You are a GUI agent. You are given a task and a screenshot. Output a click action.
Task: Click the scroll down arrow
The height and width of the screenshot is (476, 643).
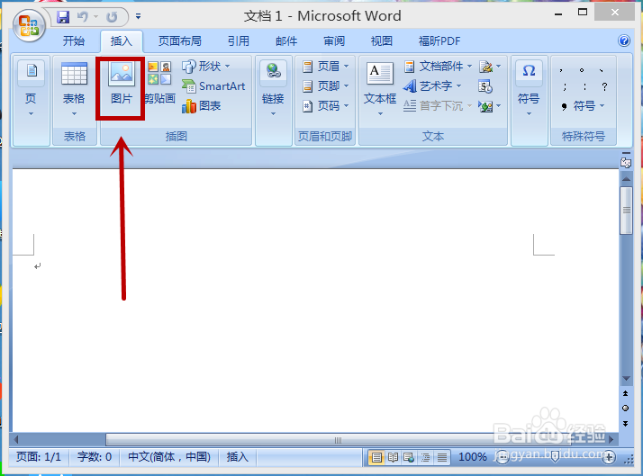[x=626, y=378]
